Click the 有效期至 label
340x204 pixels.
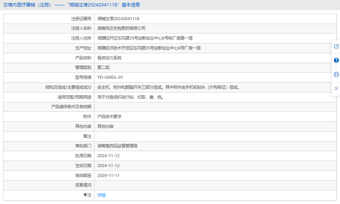(83, 175)
